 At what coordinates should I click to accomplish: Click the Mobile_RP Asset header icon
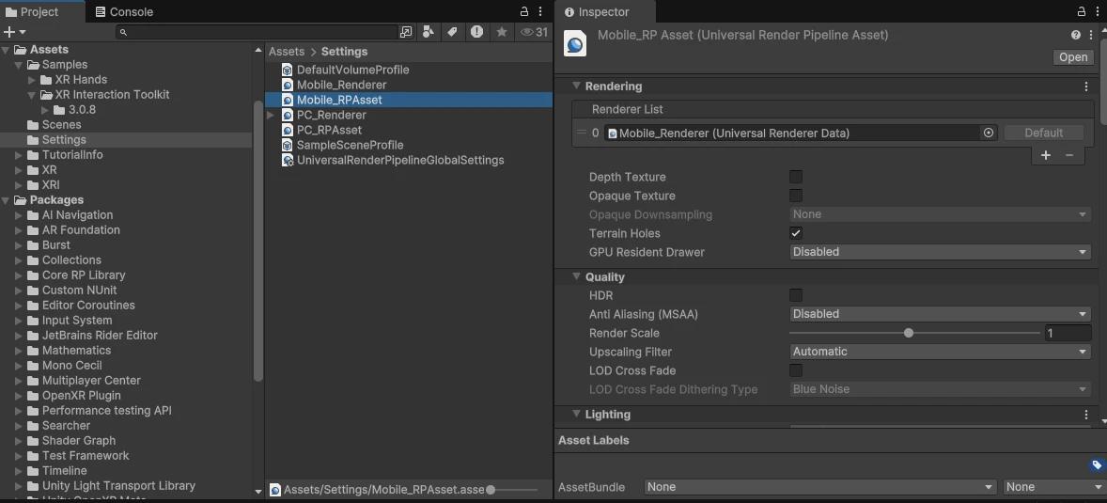pyautogui.click(x=575, y=44)
